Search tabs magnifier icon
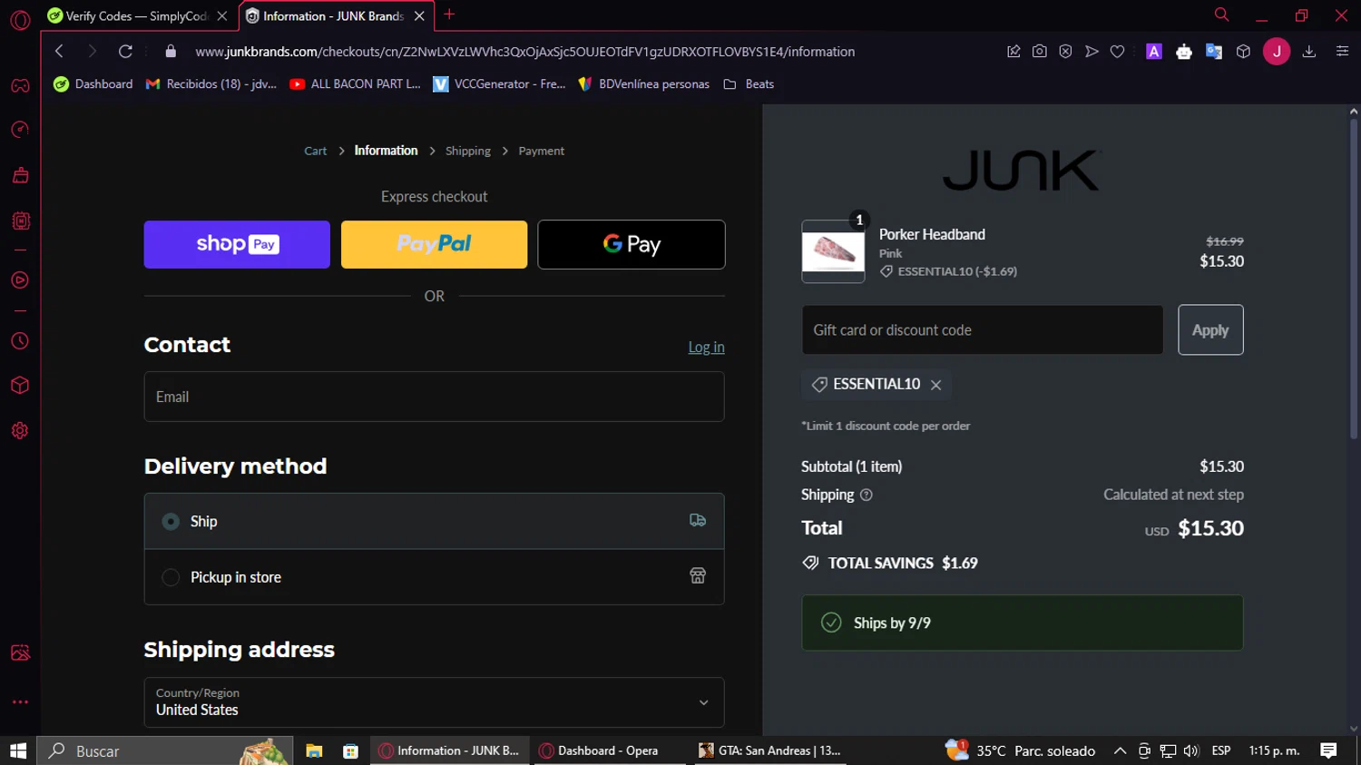Viewport: 1361px width, 765px height. 1222,15
